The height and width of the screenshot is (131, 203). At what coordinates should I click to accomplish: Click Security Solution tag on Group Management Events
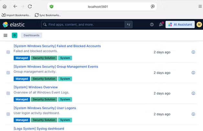(44, 79)
